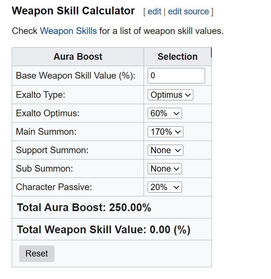Click the Exalto Type label
The height and width of the screenshot is (279, 271).
point(41,95)
